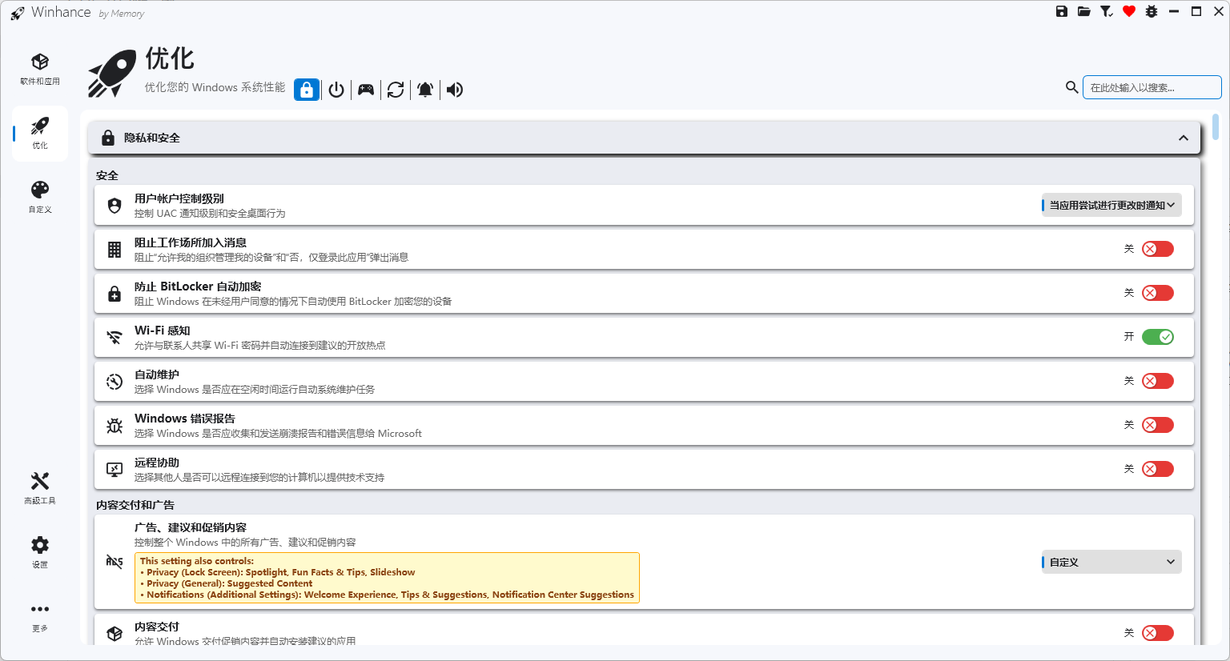
Task: Open the Sound category speaker icon
Action: (x=454, y=90)
